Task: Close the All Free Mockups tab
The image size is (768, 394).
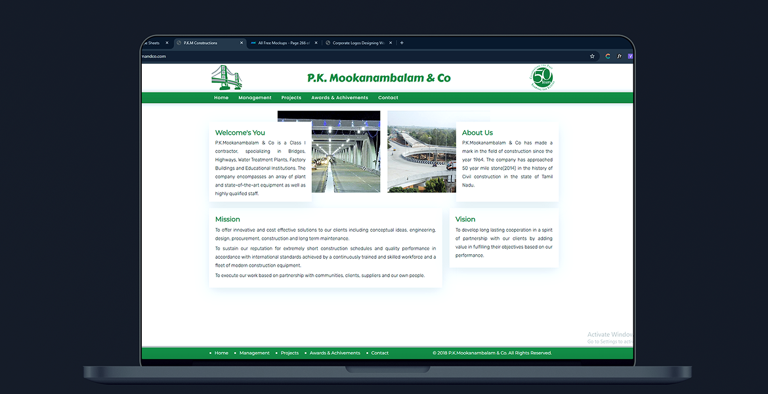Action: point(316,43)
